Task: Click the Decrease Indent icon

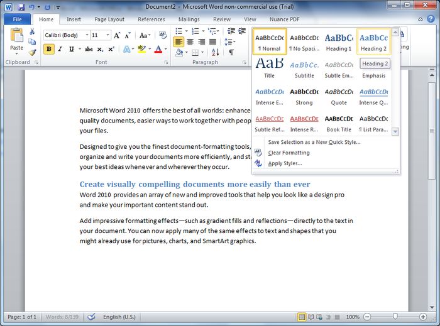Action: [x=231, y=31]
